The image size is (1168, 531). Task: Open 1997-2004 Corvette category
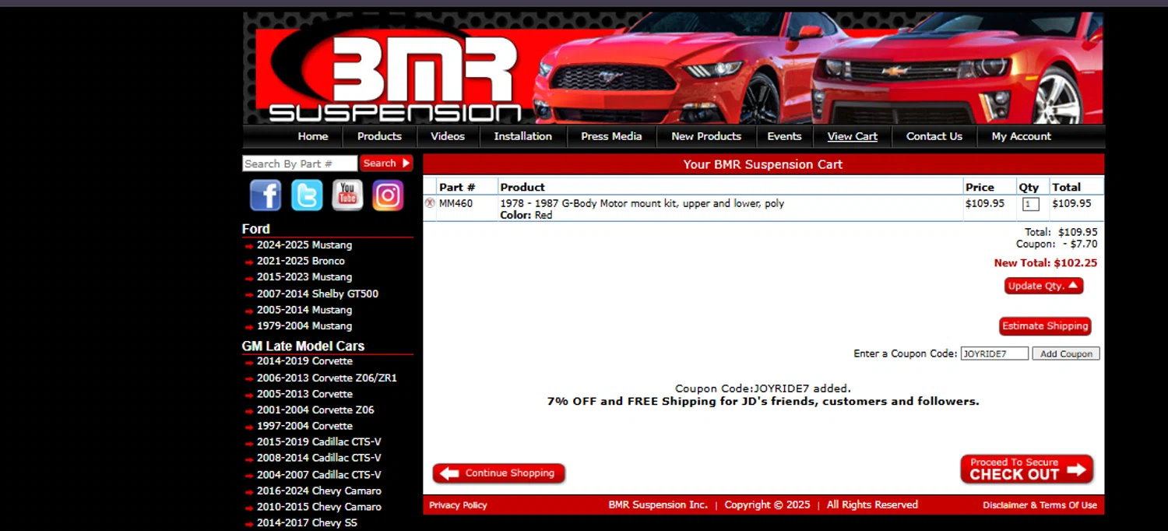click(304, 426)
